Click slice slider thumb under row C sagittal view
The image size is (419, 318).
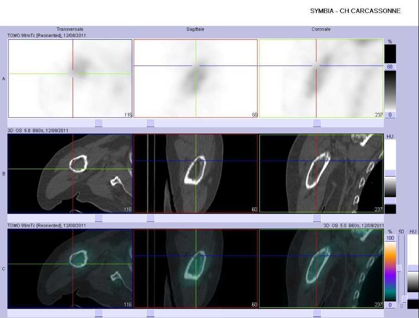tap(150, 313)
